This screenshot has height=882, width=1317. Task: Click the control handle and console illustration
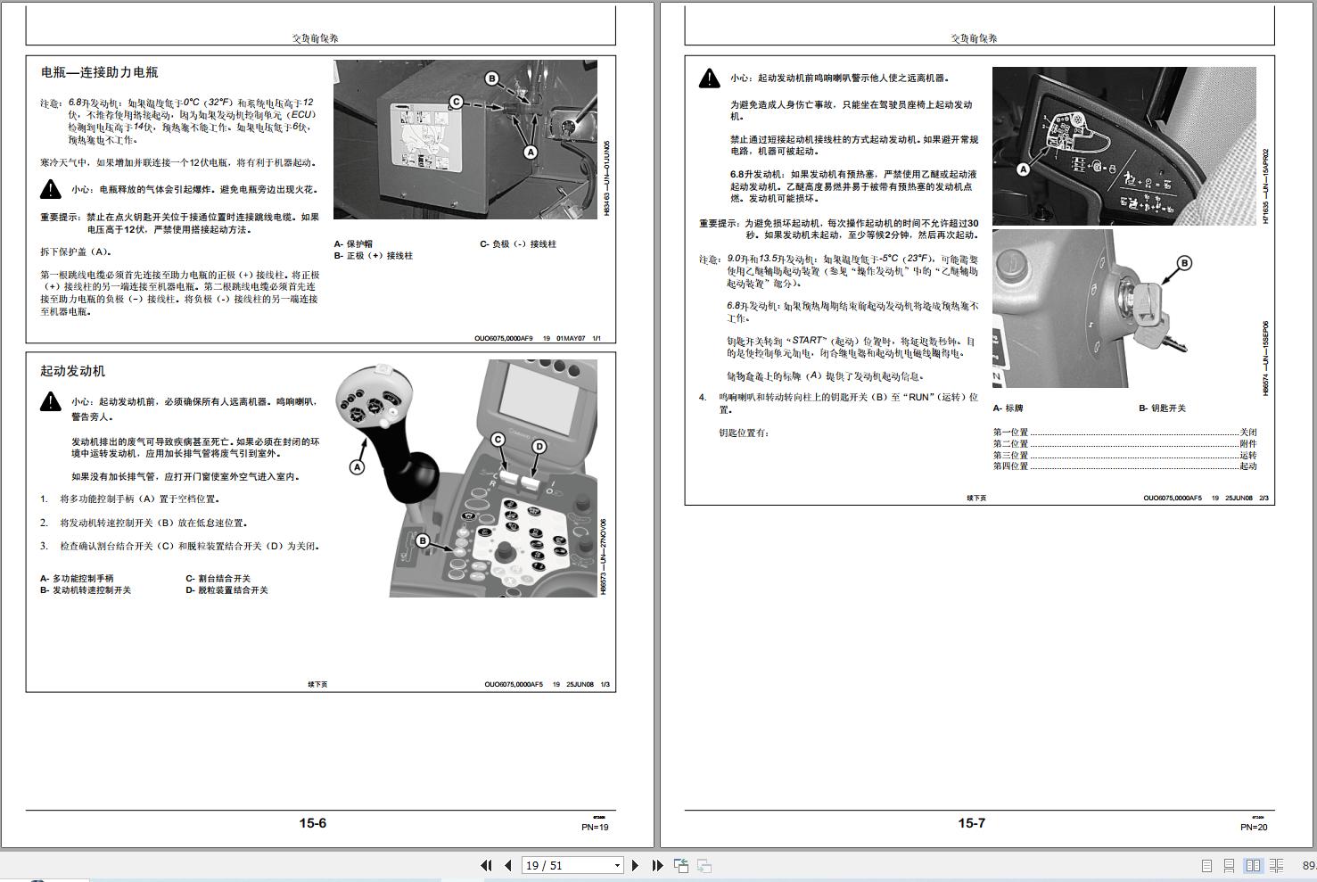tap(465, 478)
